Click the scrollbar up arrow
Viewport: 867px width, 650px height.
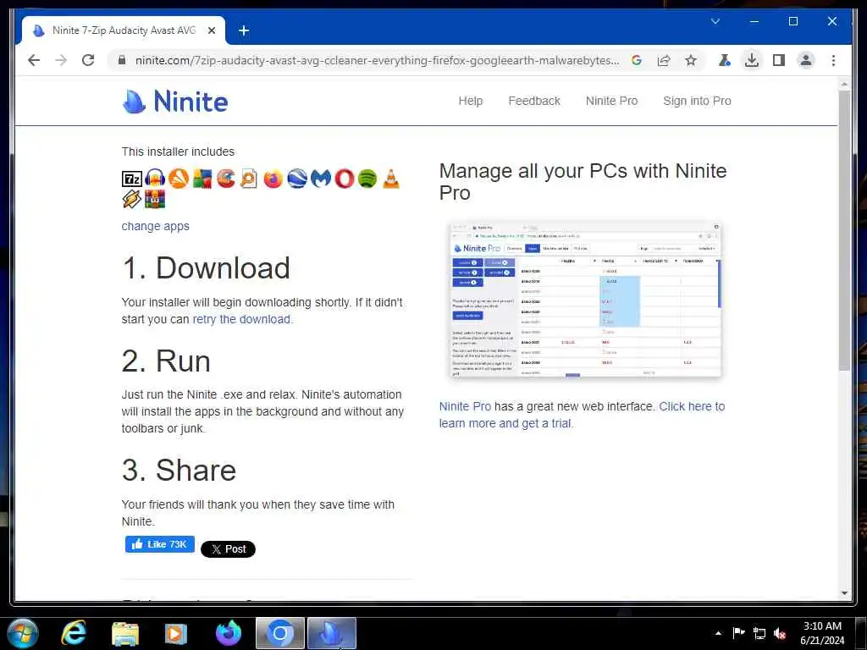point(844,84)
